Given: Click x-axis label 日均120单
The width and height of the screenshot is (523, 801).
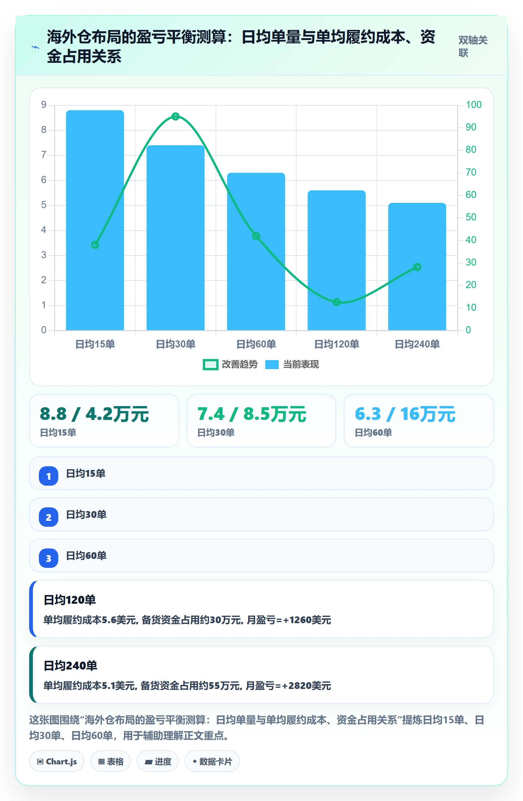Looking at the screenshot, I should 337,344.
